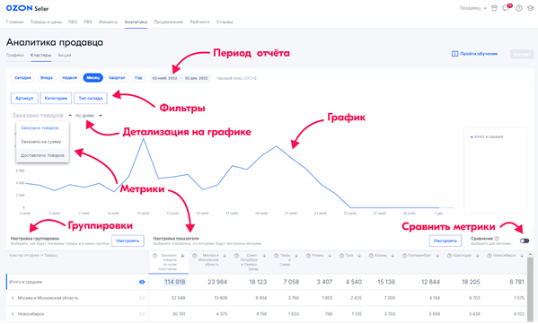Viewport: 538px width, 324px height.
Task: Click the info icon in Казань column header
Action: tap(371, 256)
